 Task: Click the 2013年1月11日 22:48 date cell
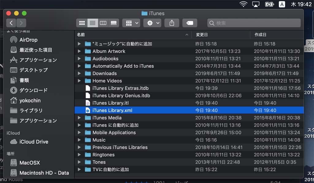217,162
